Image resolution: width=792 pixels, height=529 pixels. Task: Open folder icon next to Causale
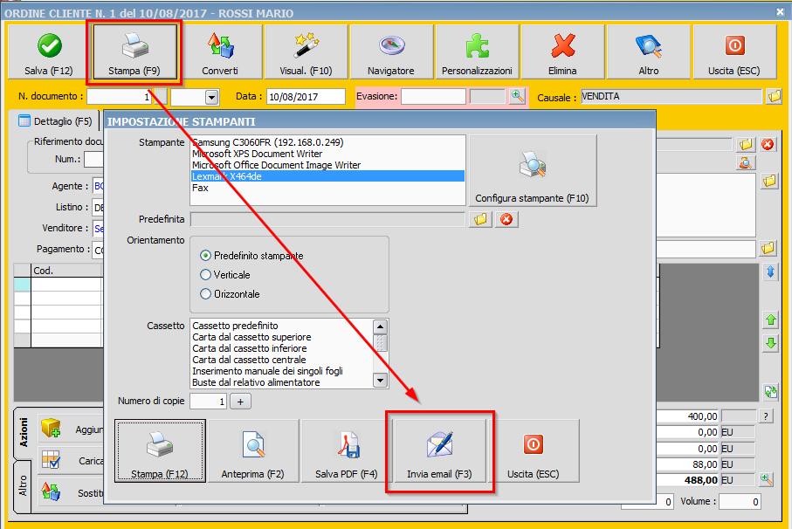[774, 96]
